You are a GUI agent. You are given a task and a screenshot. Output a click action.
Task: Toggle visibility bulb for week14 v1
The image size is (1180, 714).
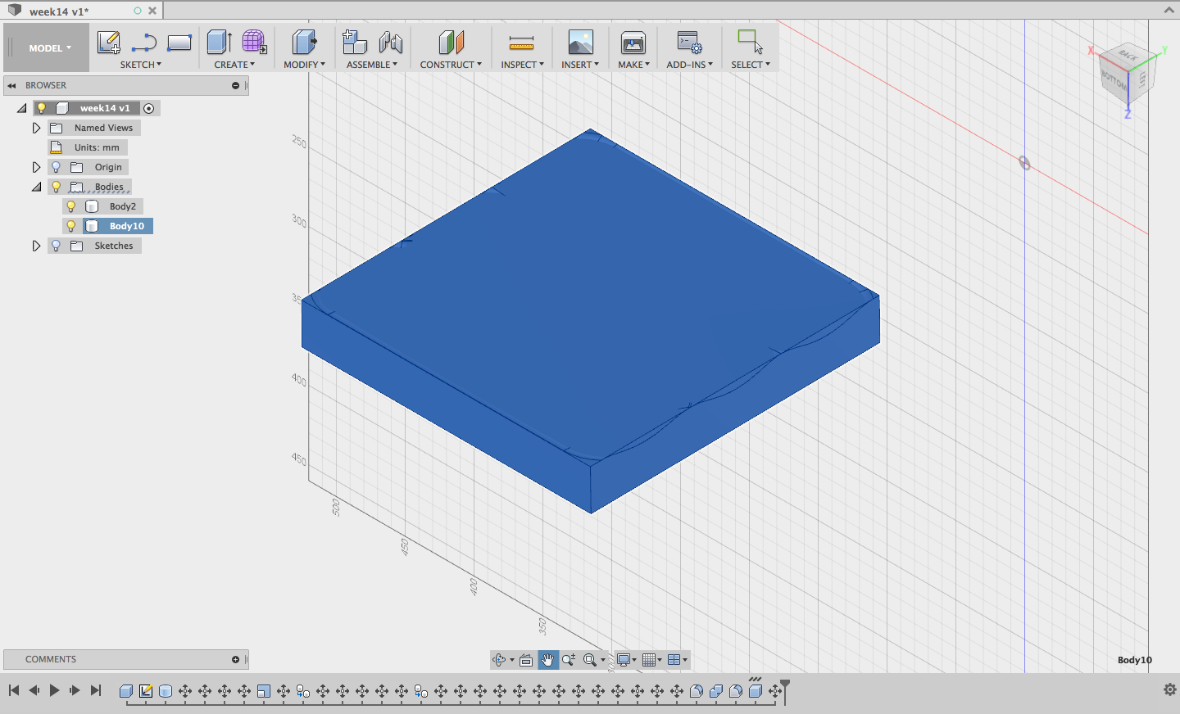[x=42, y=108]
